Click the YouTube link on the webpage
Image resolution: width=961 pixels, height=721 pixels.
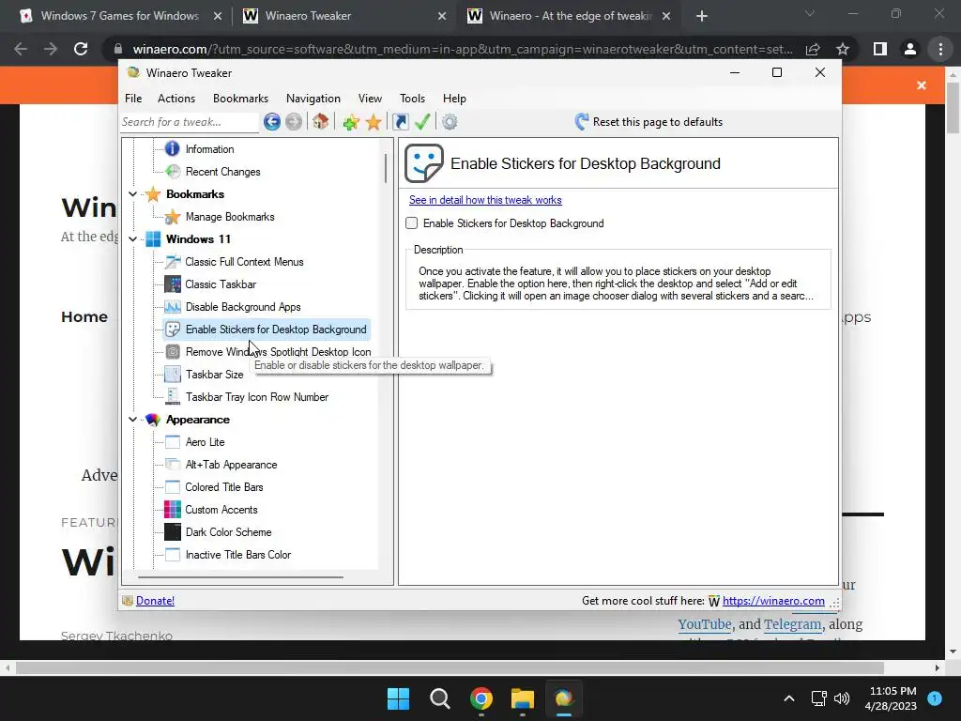click(x=704, y=624)
